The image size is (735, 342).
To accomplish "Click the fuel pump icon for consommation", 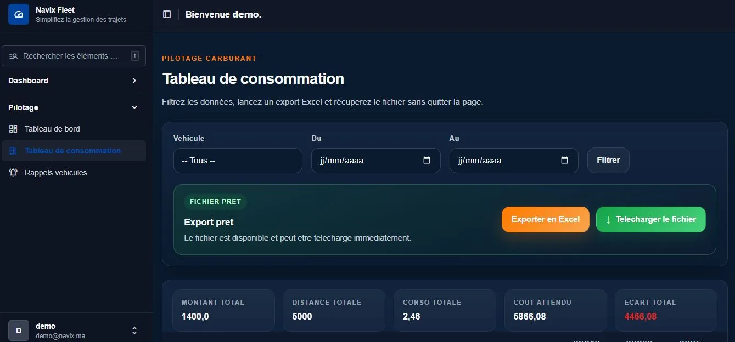I will pos(14,151).
